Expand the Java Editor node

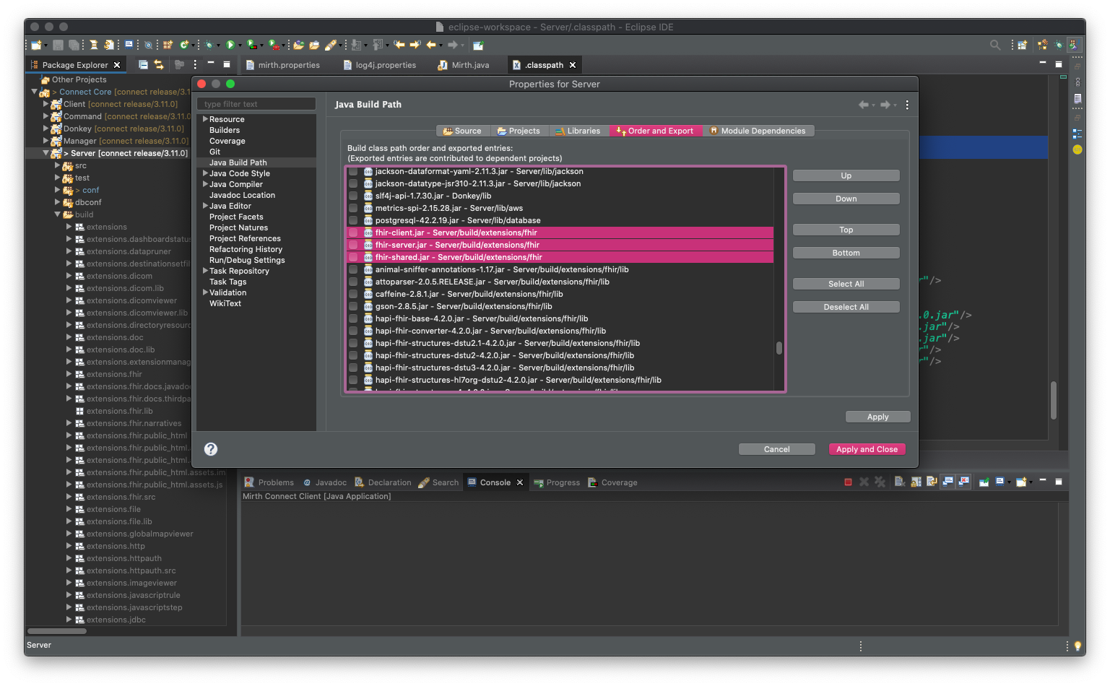(x=205, y=206)
